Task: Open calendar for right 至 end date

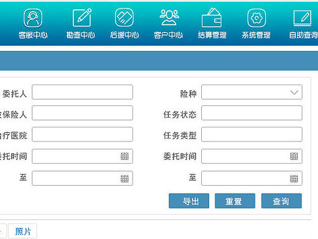Action: tap(294, 178)
